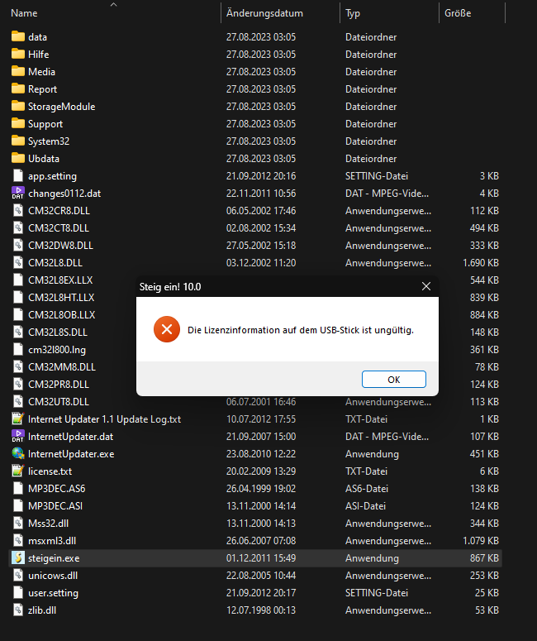Confirm the error with OK button
This screenshot has height=641, width=537.
[x=394, y=380]
